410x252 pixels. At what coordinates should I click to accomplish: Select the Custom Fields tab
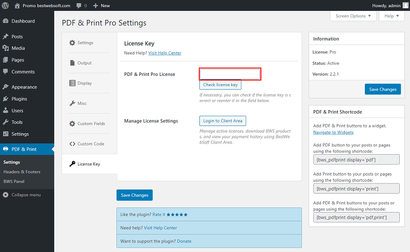(89, 123)
